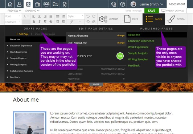Click the support headset icon

114,4
